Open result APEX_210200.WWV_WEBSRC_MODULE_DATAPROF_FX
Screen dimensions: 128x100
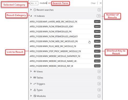[x=55, y=56]
